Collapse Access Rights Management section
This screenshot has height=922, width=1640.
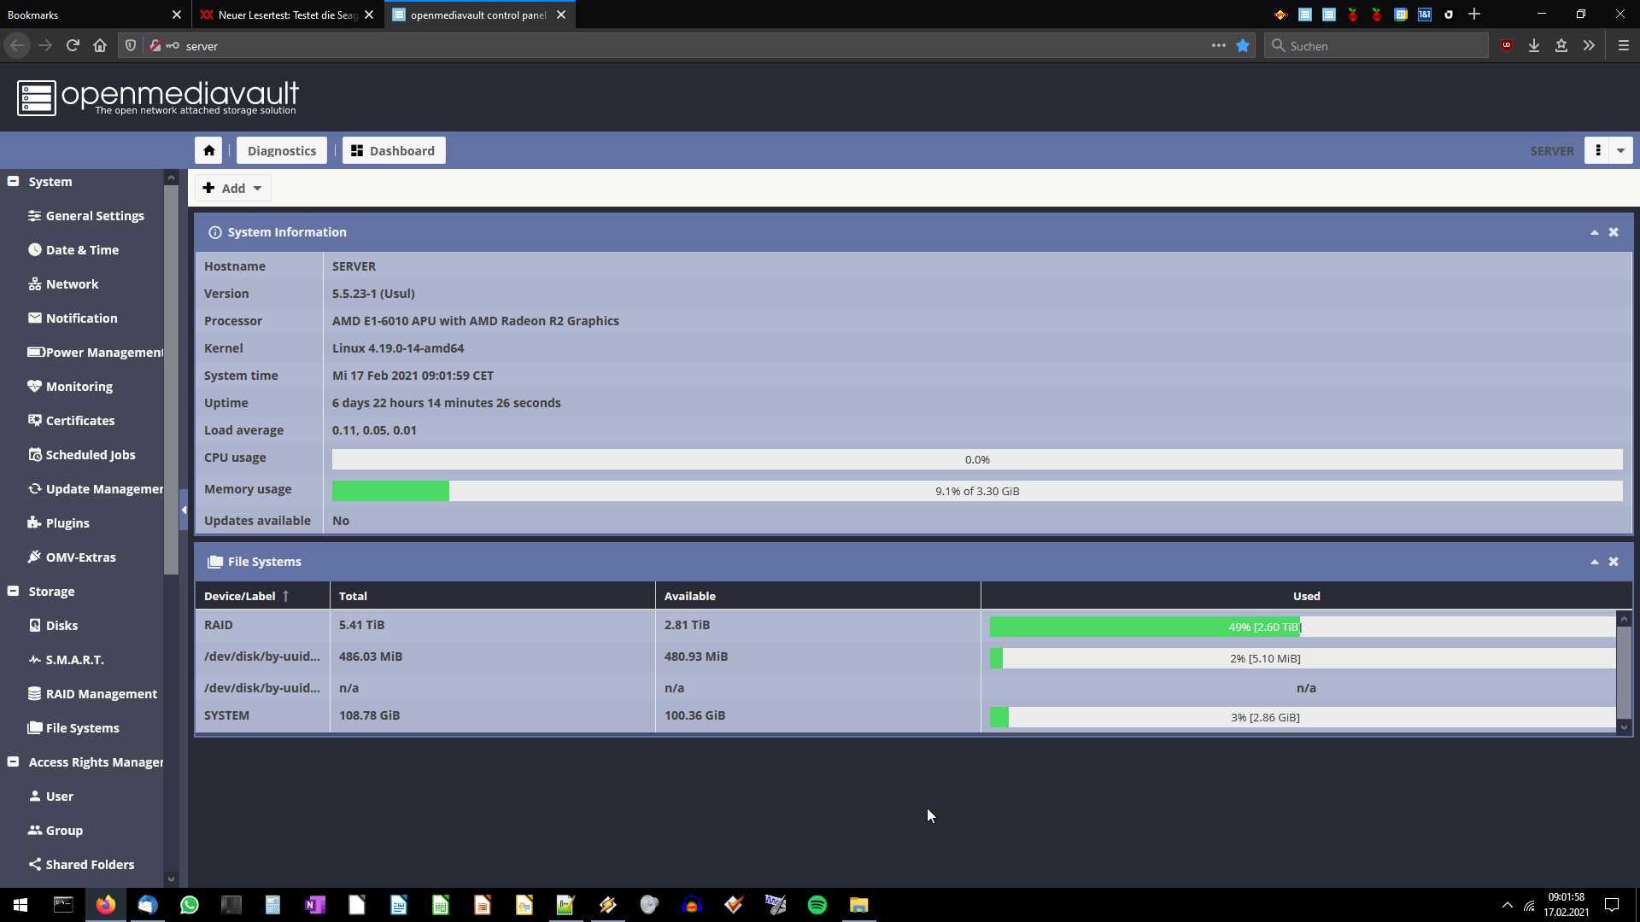[x=13, y=762]
